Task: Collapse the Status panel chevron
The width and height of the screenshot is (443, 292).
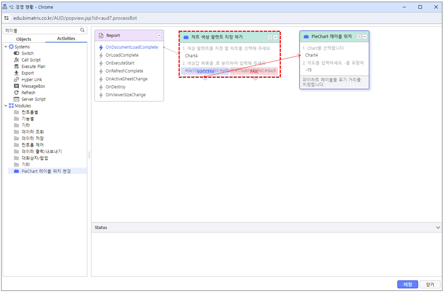Action: [438, 227]
